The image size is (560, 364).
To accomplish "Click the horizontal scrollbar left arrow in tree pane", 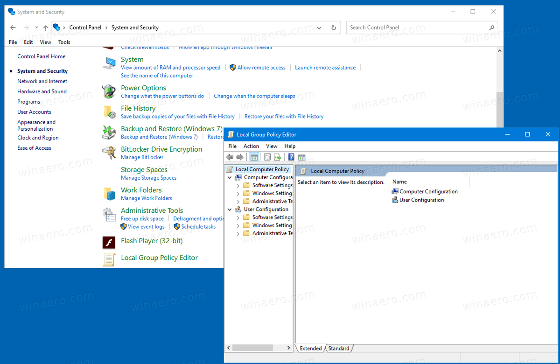I will [229, 348].
